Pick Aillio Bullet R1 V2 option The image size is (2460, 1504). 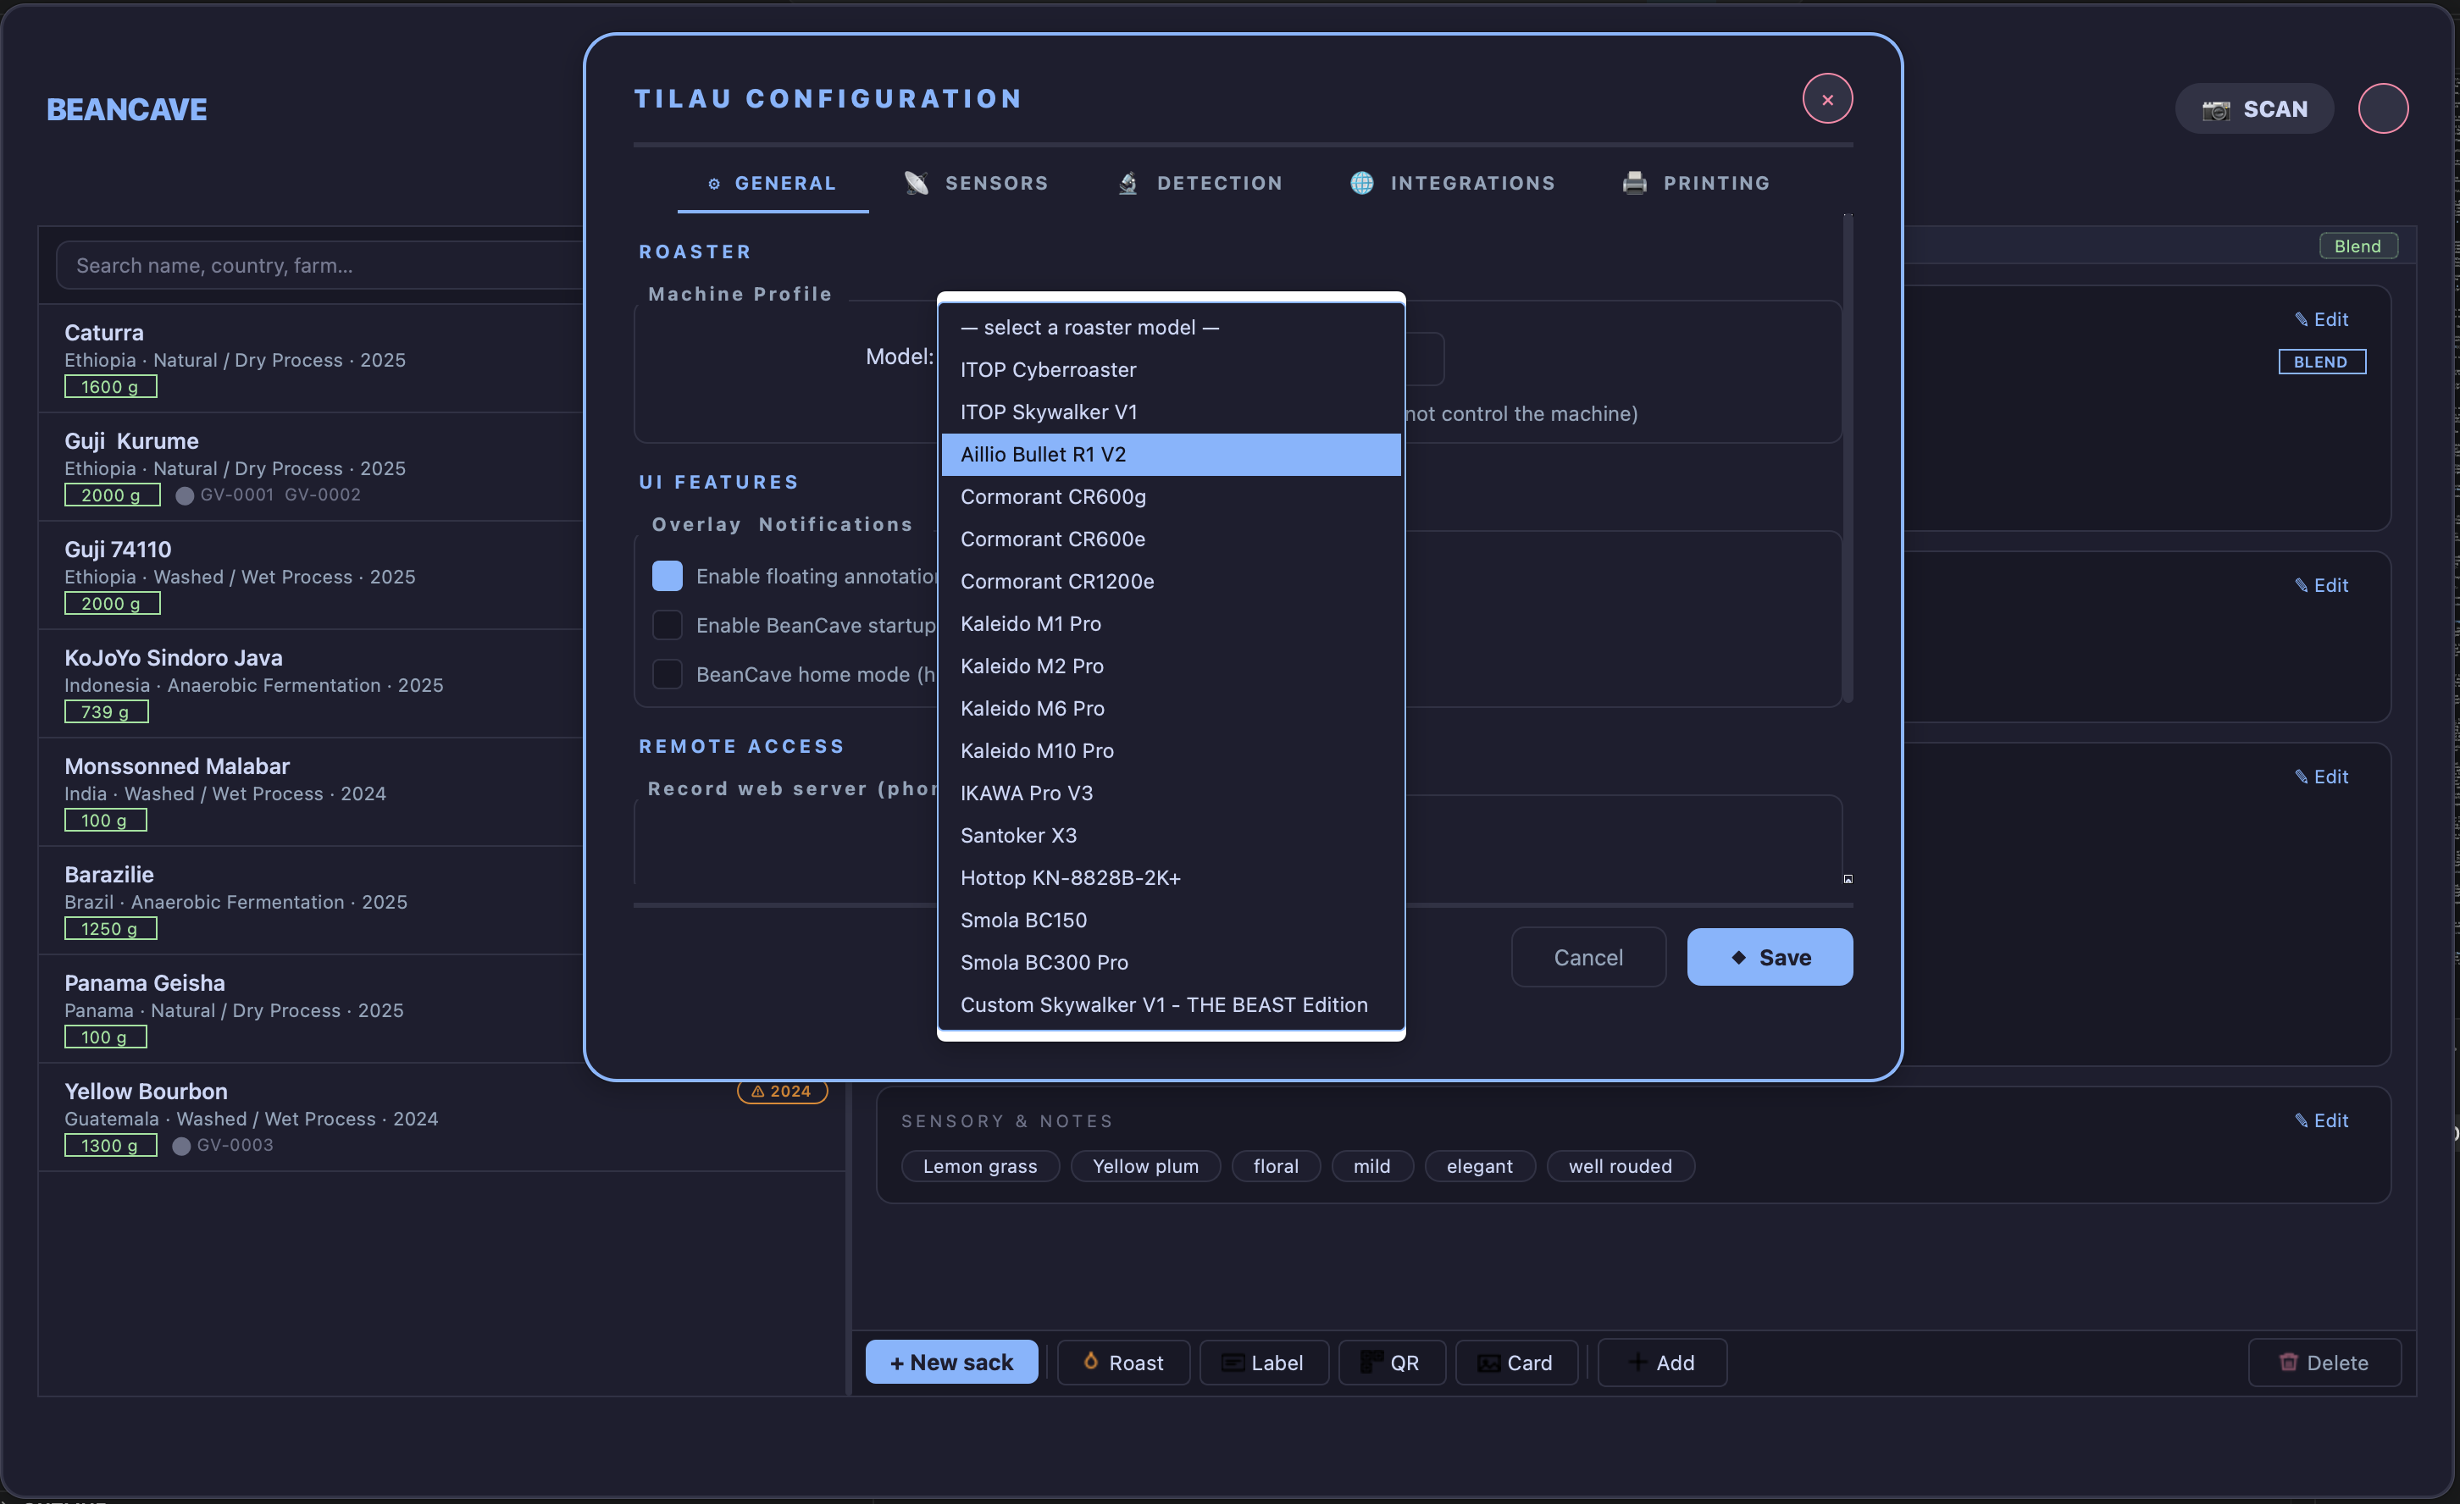coord(1171,454)
